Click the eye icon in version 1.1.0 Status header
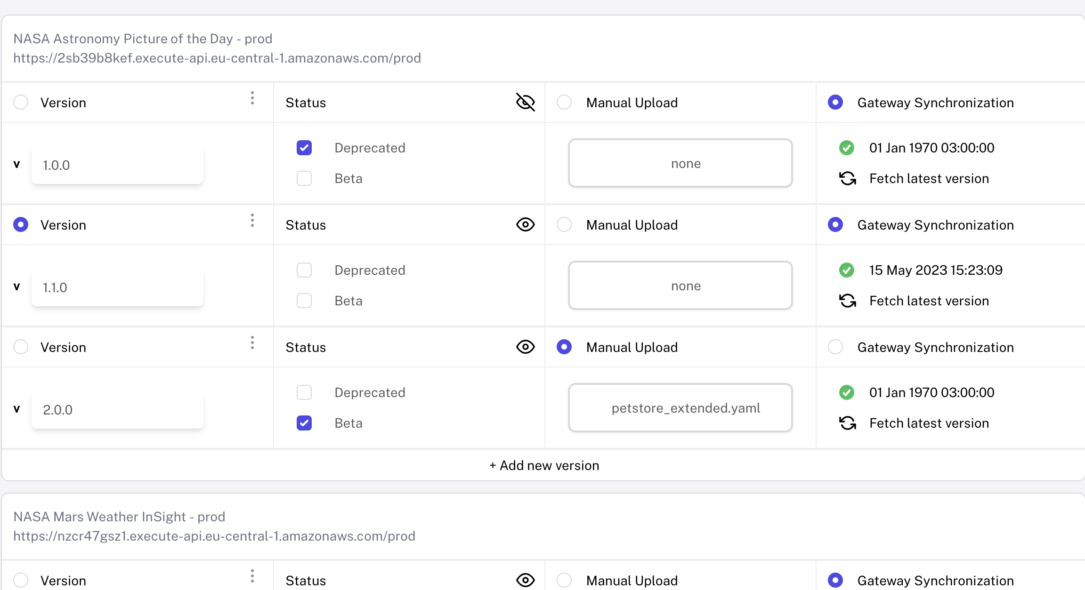 pos(525,224)
